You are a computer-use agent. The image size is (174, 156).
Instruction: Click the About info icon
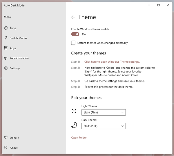pos(6,148)
